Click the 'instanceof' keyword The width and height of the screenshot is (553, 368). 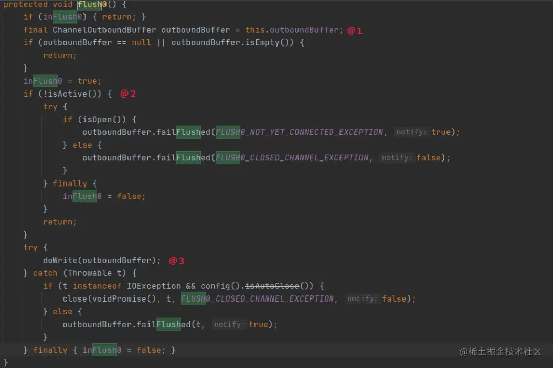pos(97,286)
